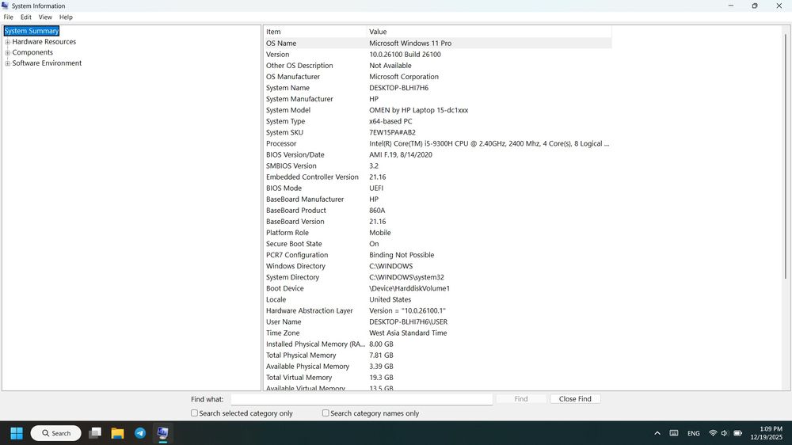This screenshot has width=792, height=445.
Task: Open the Windows Start menu
Action: pyautogui.click(x=17, y=433)
